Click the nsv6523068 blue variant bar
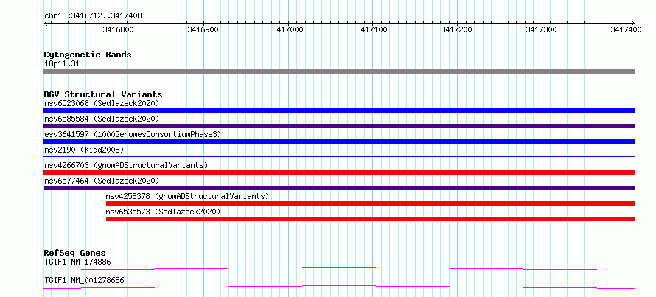 tap(339, 111)
